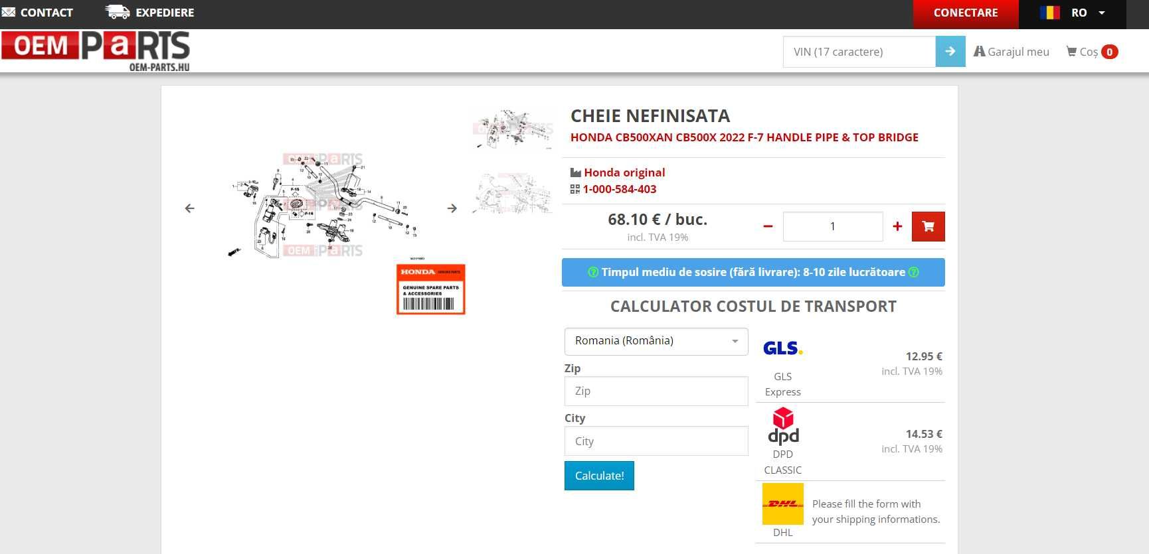1149x554 pixels.
Task: Decrease quantity with minus button
Action: 768,227
